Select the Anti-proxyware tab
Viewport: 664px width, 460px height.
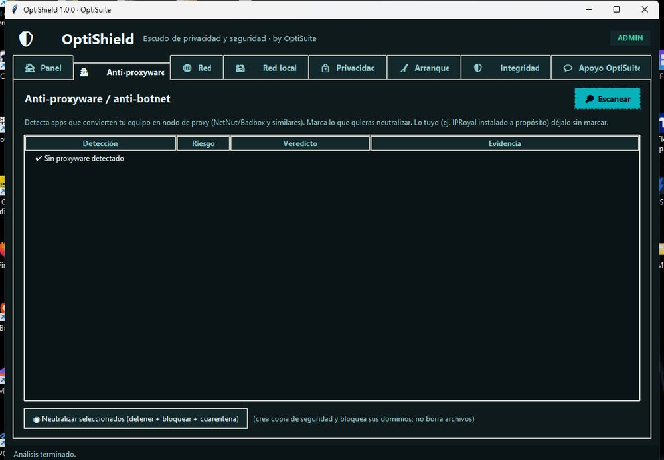[x=122, y=72]
